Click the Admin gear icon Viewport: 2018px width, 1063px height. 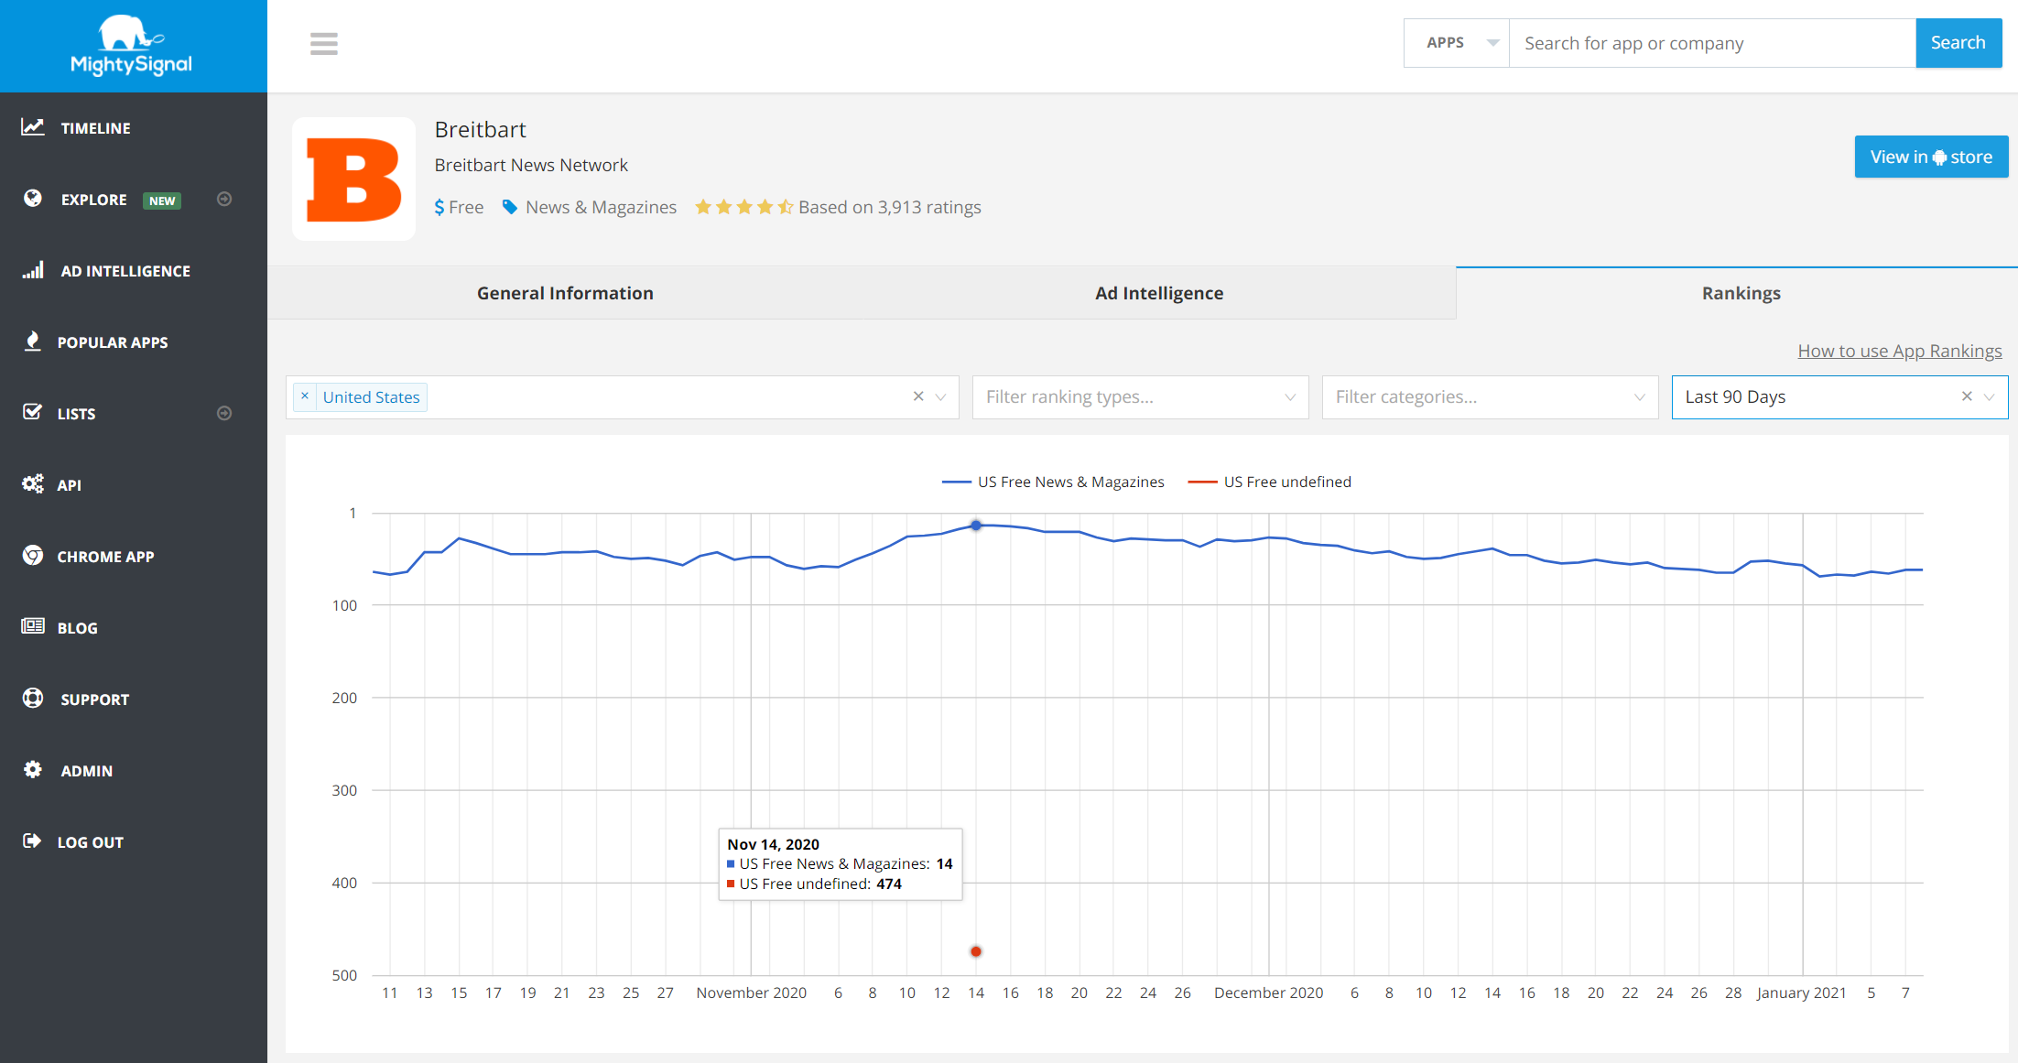coord(33,769)
